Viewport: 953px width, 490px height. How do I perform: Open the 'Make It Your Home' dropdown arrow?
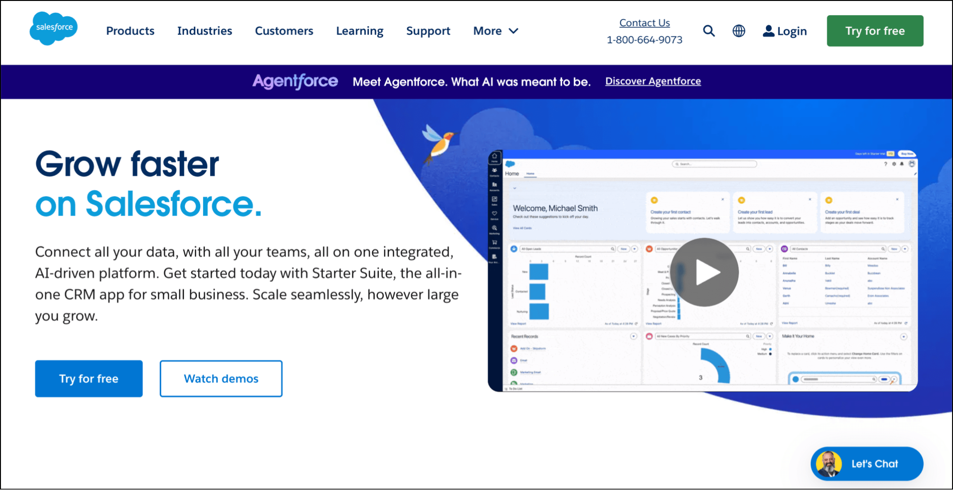click(904, 337)
